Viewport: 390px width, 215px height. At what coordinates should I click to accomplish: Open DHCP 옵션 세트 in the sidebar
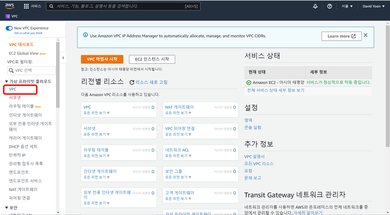(x=23, y=146)
